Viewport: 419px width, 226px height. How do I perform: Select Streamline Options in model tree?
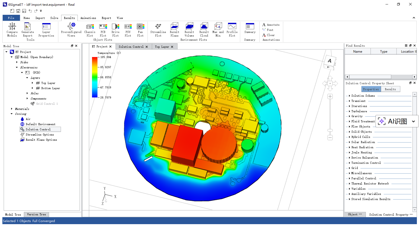40,135
